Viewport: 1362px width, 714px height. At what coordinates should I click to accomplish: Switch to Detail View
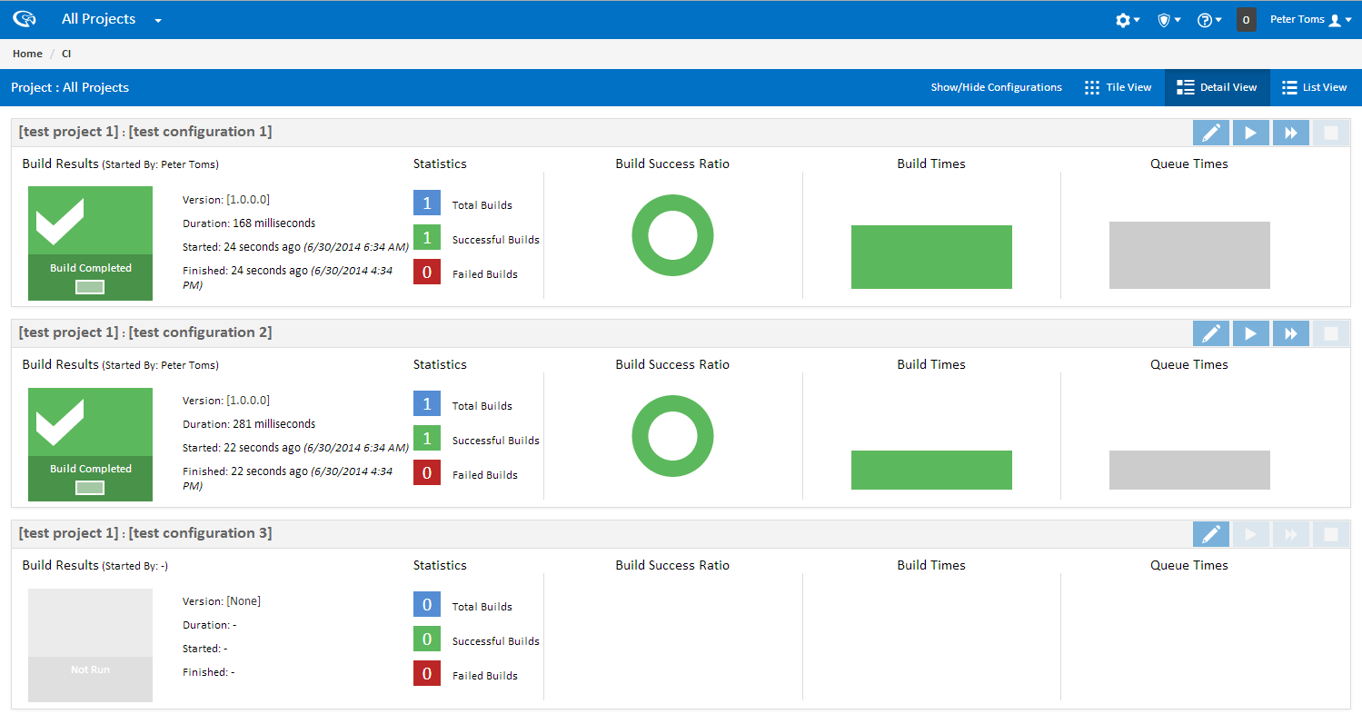point(1217,87)
